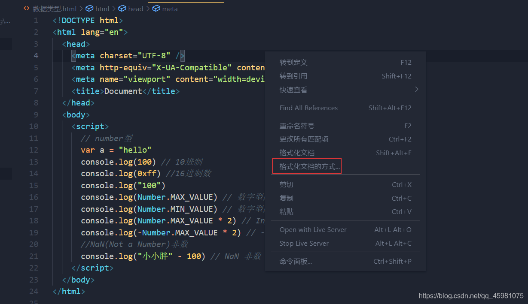Click 粘贴 to paste
Image resolution: width=528 pixels, height=304 pixels.
[x=286, y=211]
